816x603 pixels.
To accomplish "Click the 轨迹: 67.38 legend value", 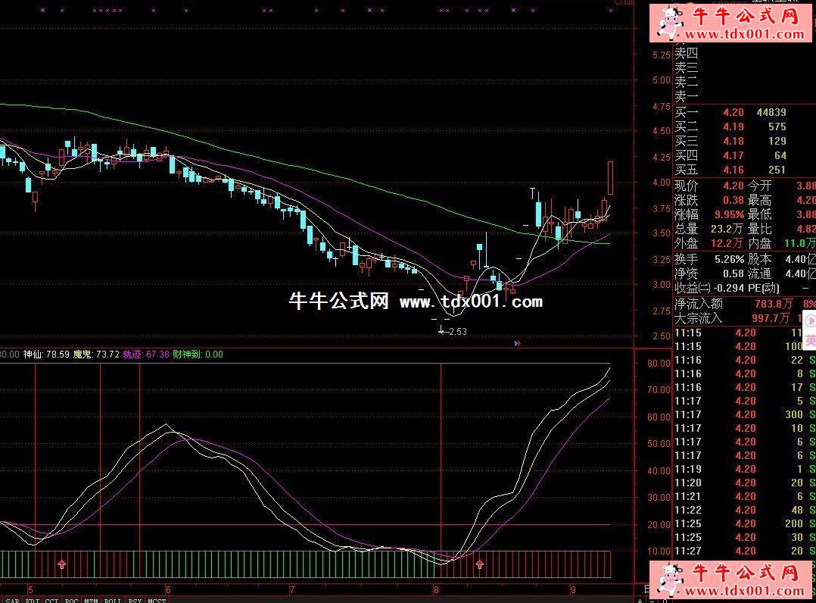I will pos(146,355).
